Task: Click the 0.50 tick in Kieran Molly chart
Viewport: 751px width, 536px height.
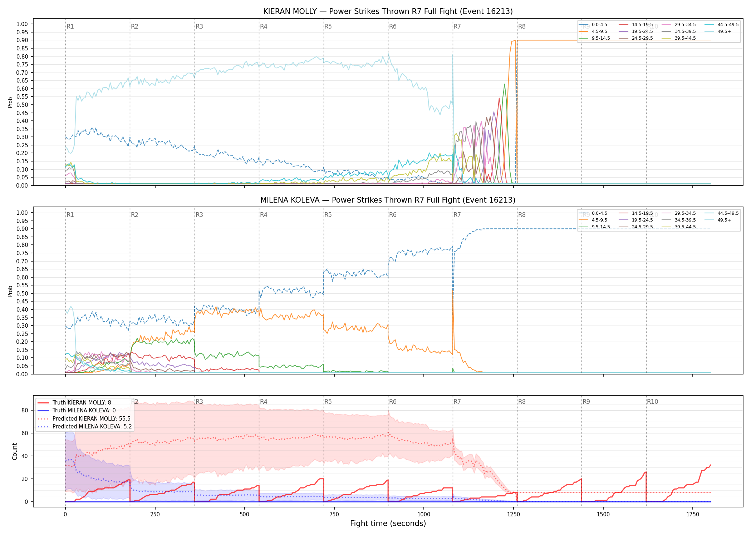Action: click(22, 105)
